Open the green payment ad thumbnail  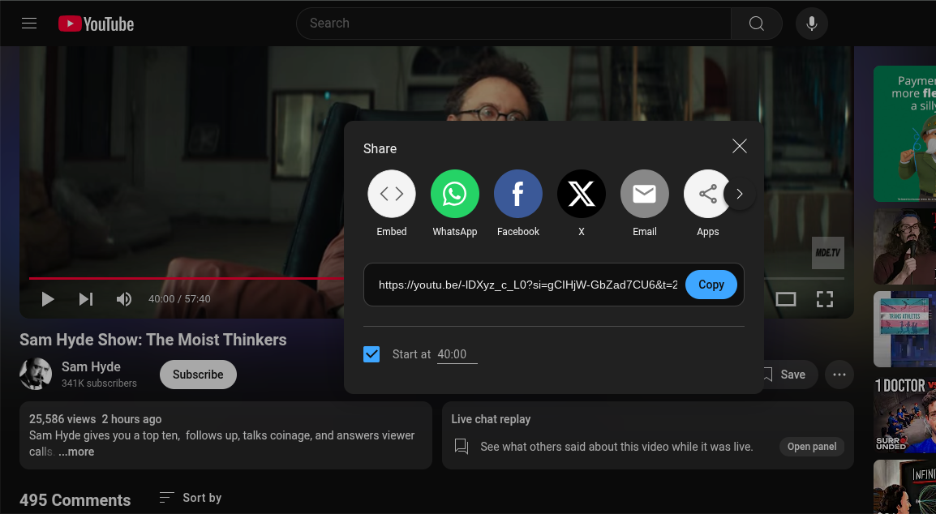click(x=904, y=134)
